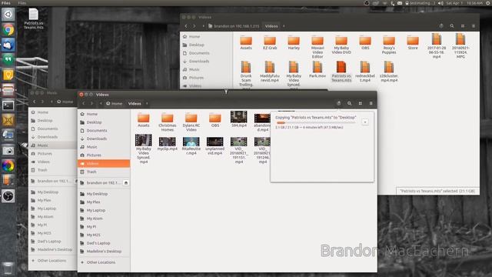This screenshot has height=277, width=492.
Task: Open the Terminal from the dock
Action: [8, 105]
